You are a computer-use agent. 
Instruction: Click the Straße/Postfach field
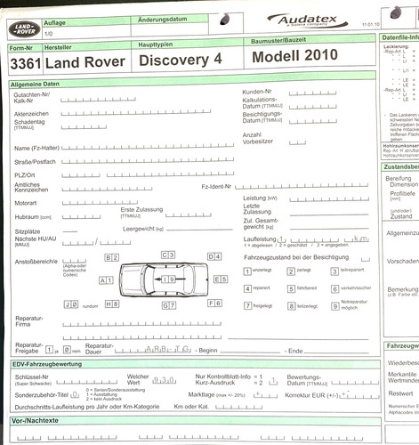click(x=148, y=160)
